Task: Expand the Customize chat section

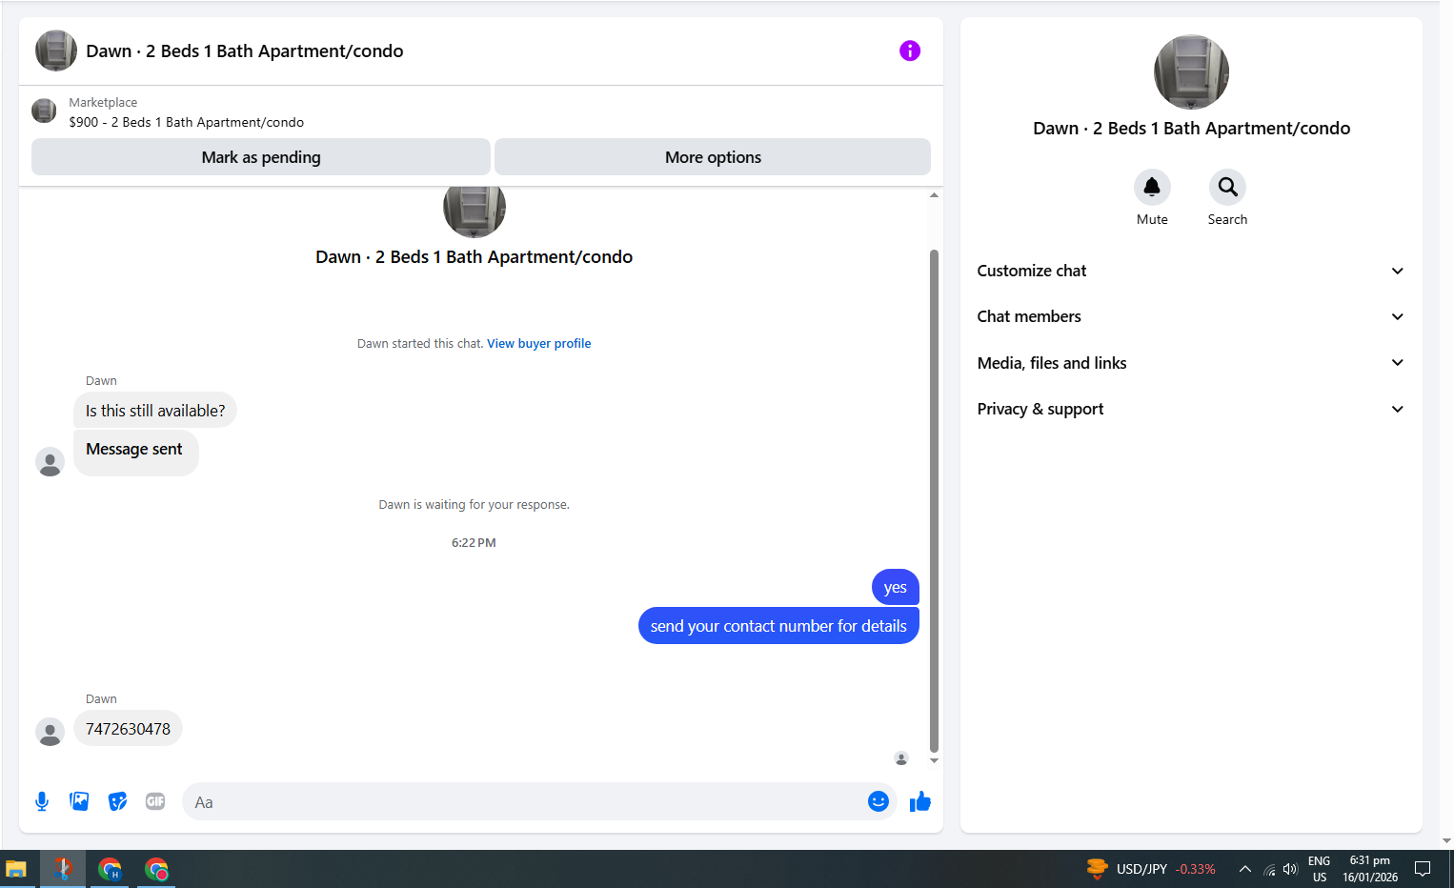Action: click(x=1191, y=271)
